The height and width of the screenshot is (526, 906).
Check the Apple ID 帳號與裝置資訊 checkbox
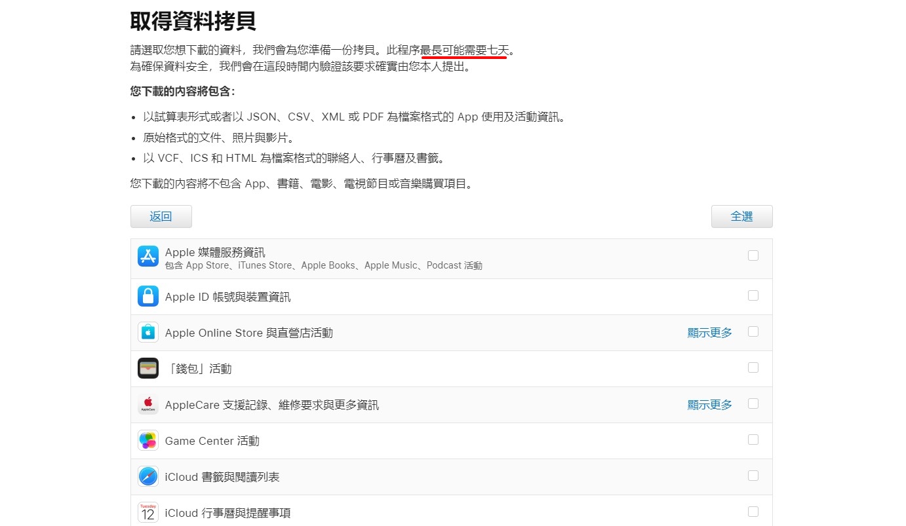click(753, 295)
